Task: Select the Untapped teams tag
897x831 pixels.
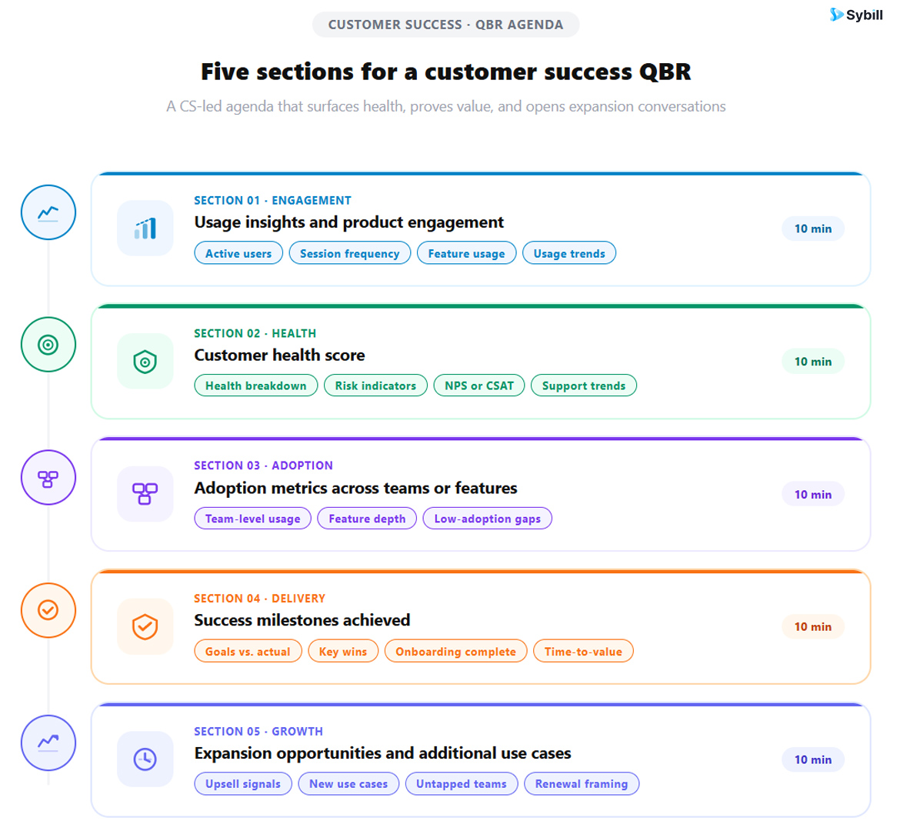Action: coord(461,783)
